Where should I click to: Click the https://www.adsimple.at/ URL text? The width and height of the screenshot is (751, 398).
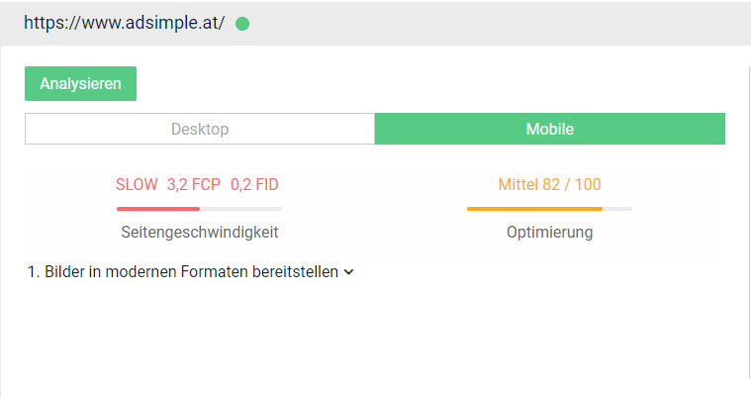click(125, 23)
